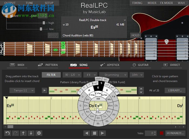The image size is (189, 139).
Task: Expand the RealLPC Double-track preset chevron
Action: click(125, 20)
